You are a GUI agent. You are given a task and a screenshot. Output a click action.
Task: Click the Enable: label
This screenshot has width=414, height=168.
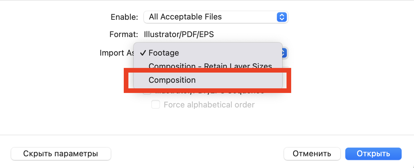(124, 17)
